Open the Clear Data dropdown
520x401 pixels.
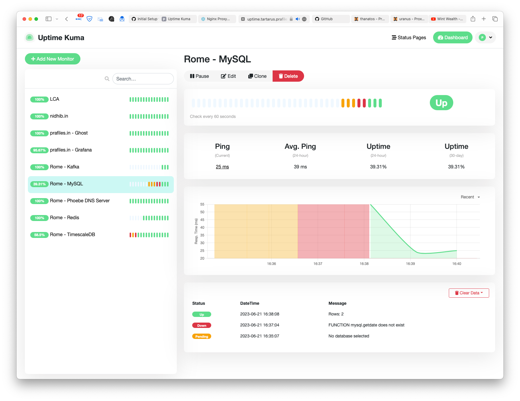point(469,293)
